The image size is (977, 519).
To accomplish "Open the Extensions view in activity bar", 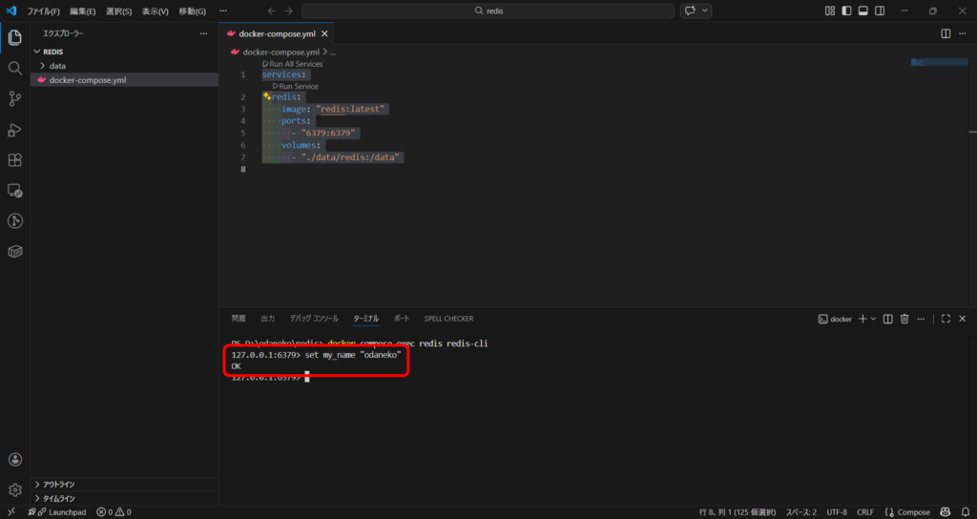I will (15, 160).
